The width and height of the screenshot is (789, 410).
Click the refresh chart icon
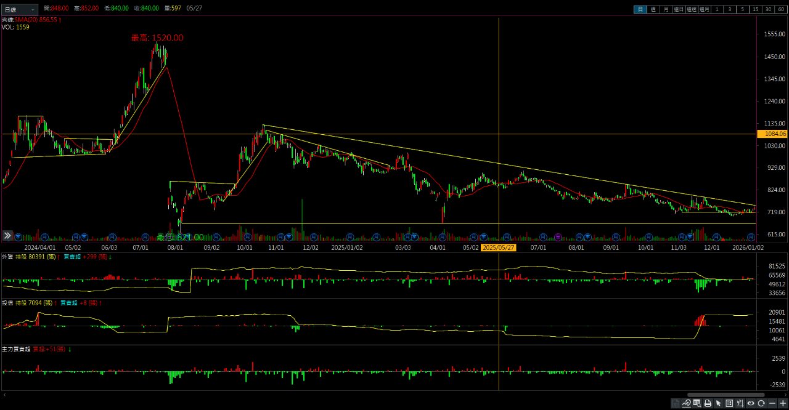coord(761,404)
